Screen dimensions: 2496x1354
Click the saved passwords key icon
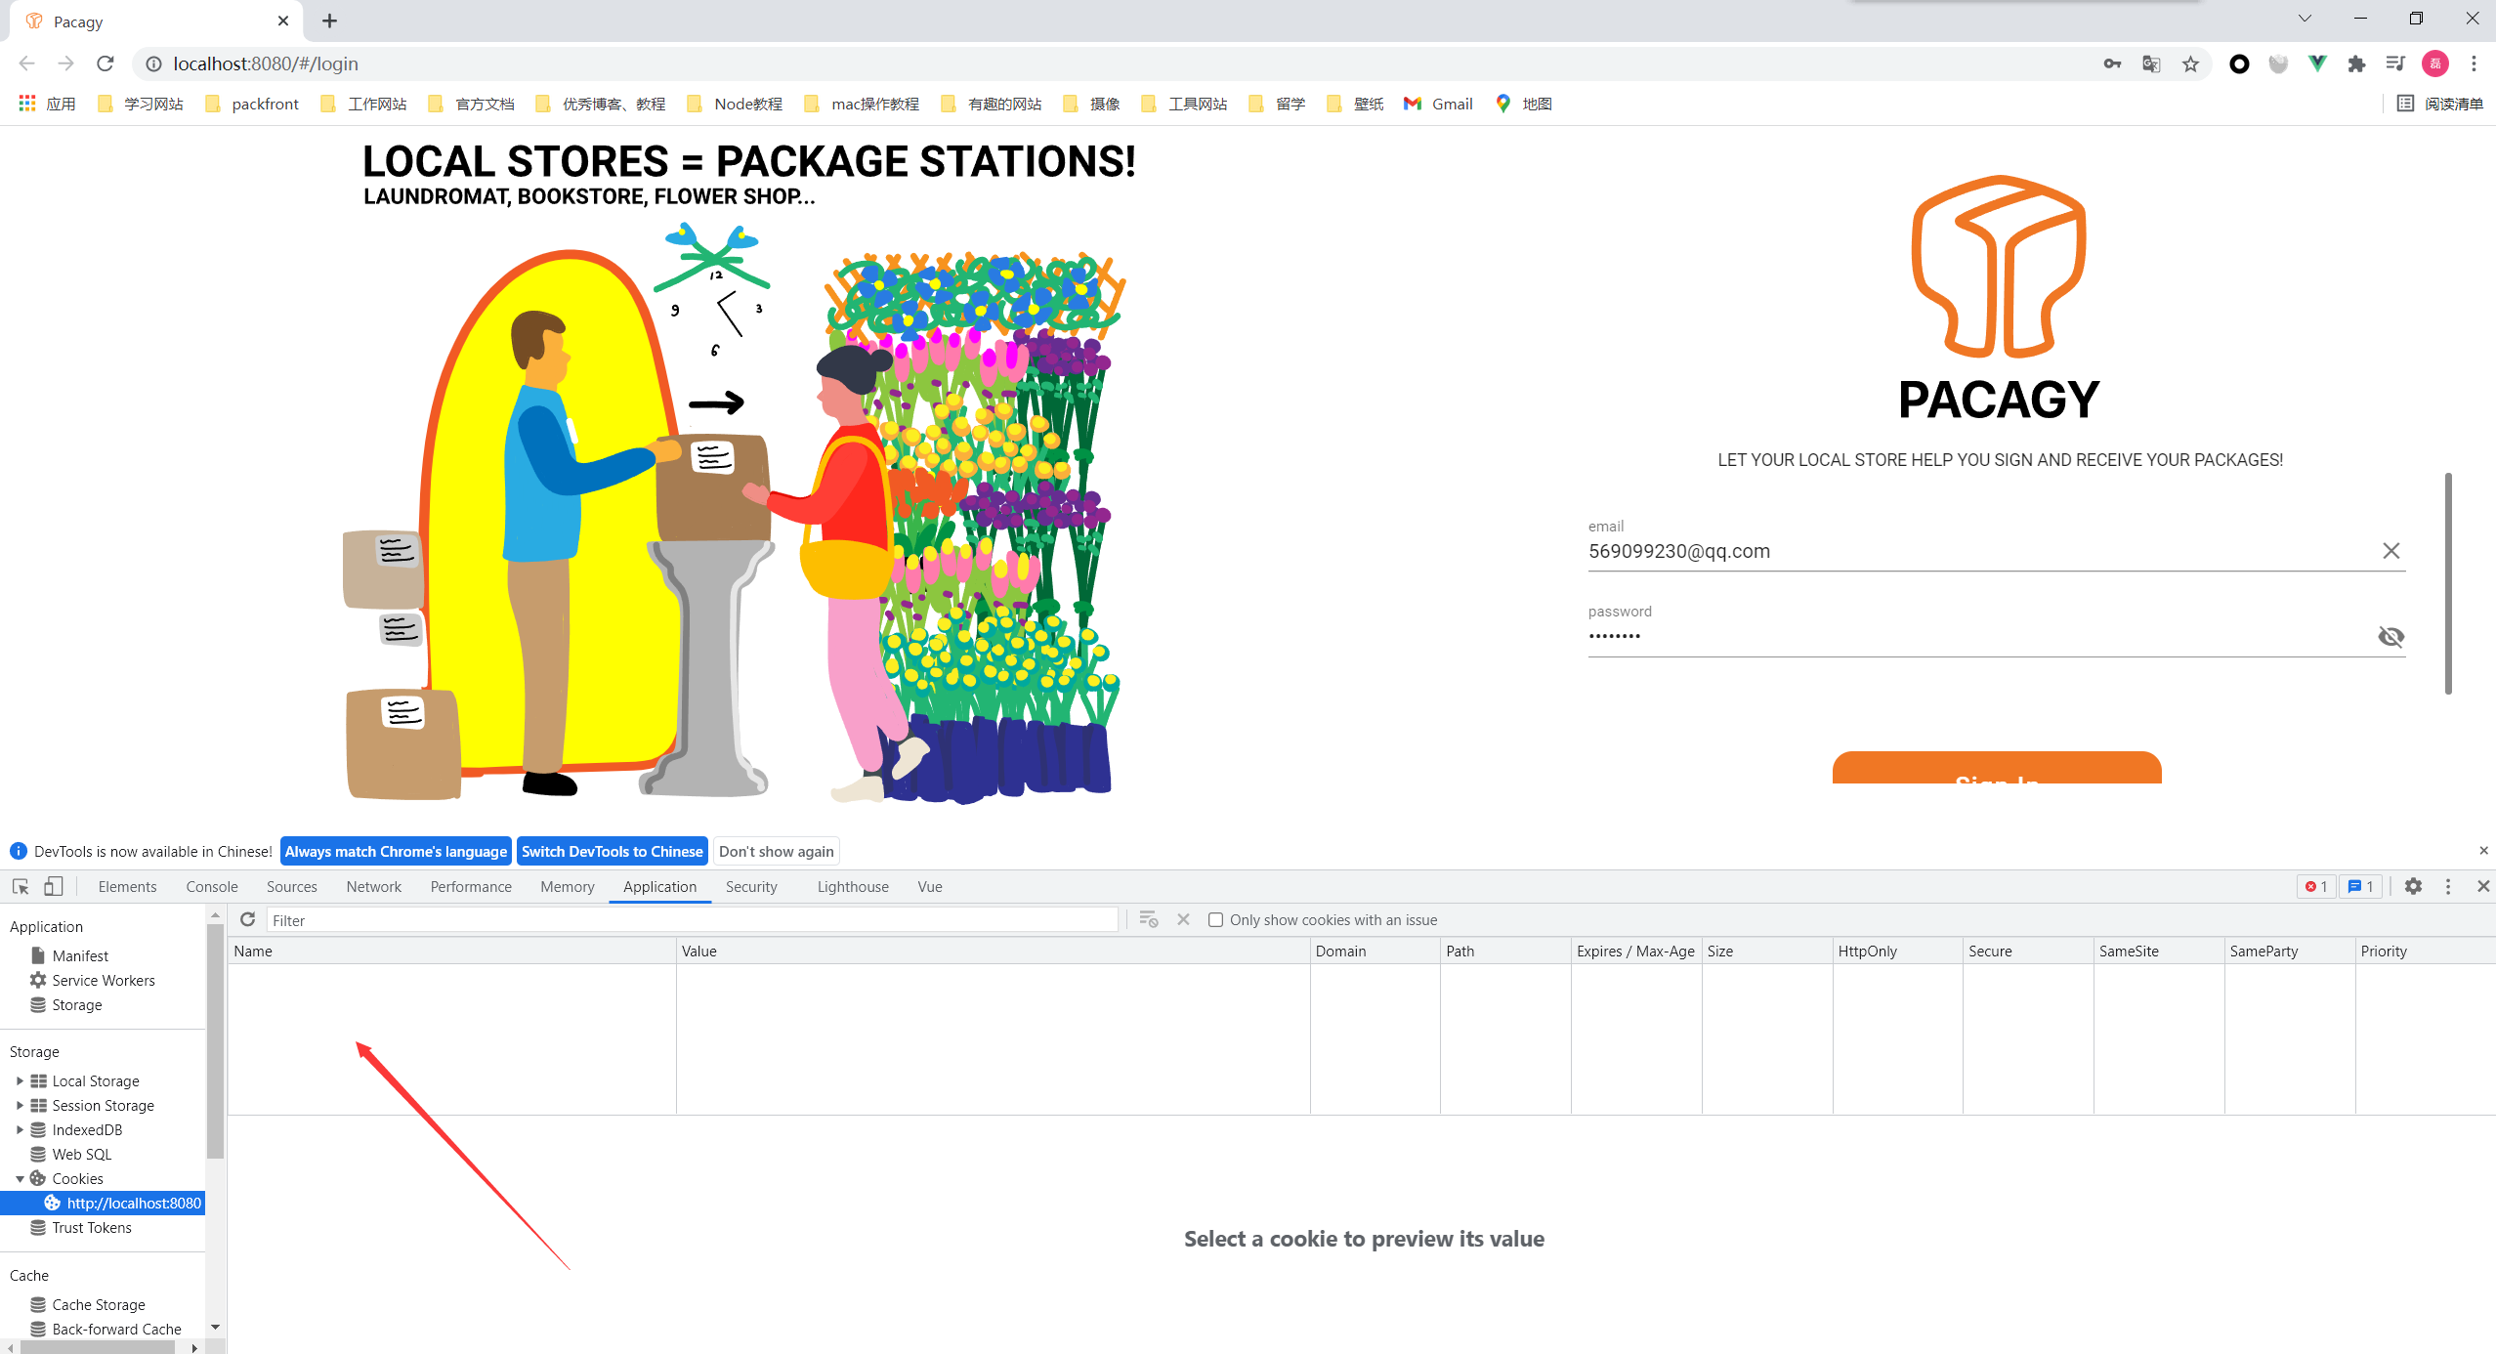tap(2112, 63)
